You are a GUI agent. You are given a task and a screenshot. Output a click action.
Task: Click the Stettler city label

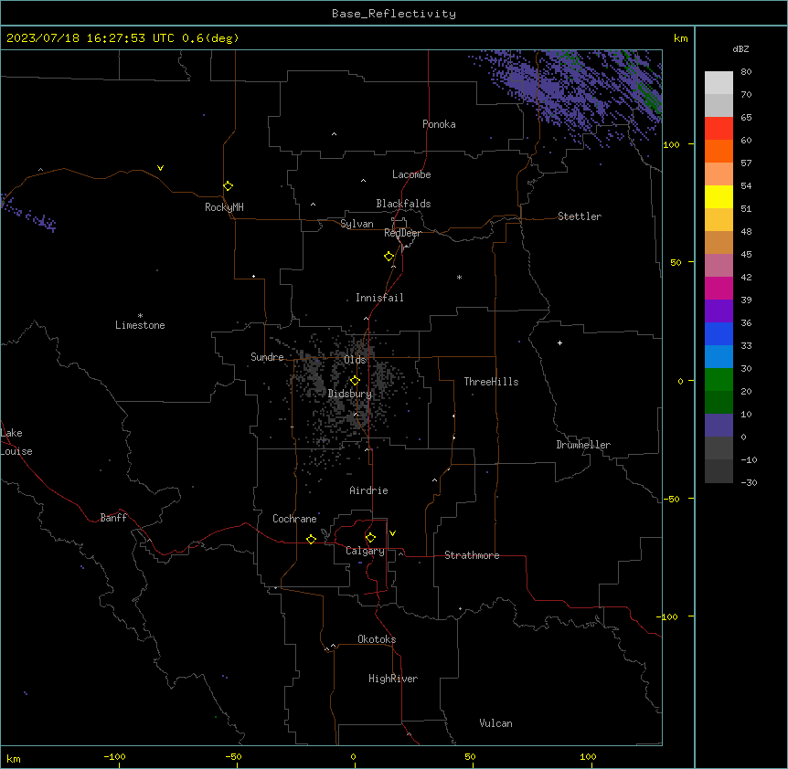pyautogui.click(x=580, y=216)
